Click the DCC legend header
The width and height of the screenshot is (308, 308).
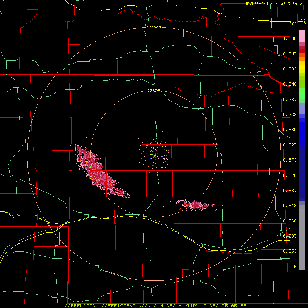pos(301,21)
